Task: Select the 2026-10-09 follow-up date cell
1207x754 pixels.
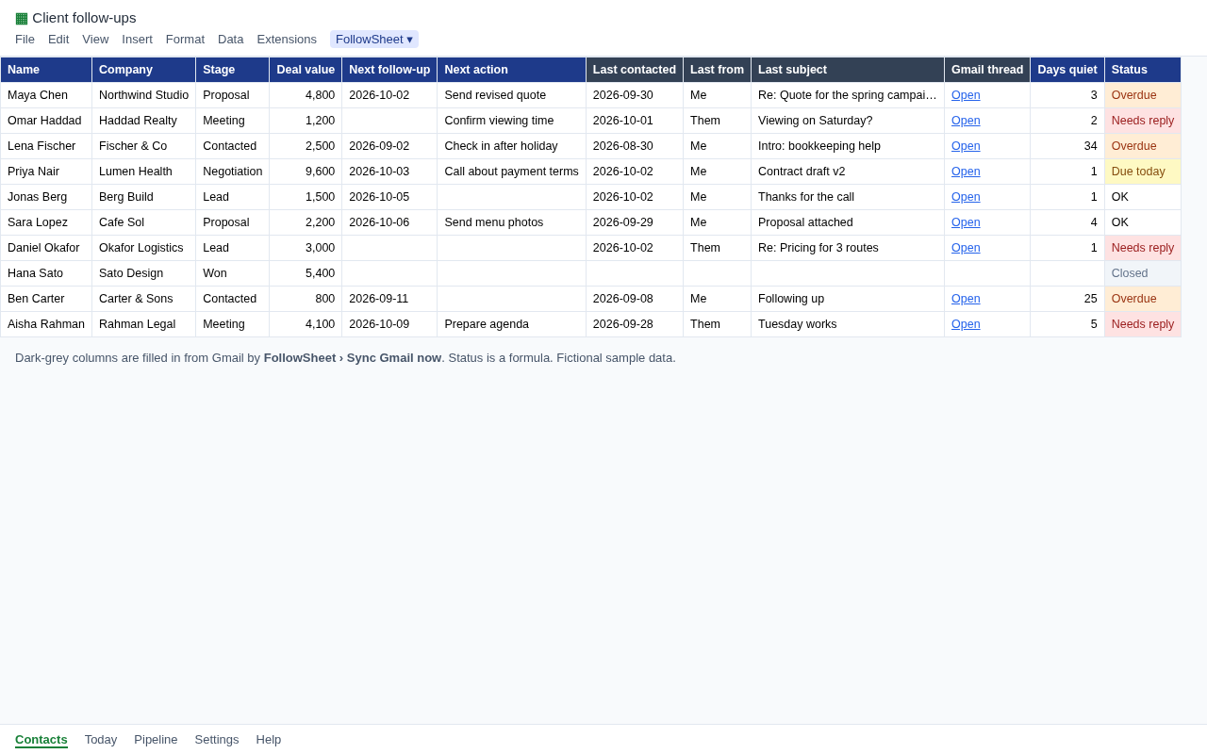Action: click(x=389, y=324)
